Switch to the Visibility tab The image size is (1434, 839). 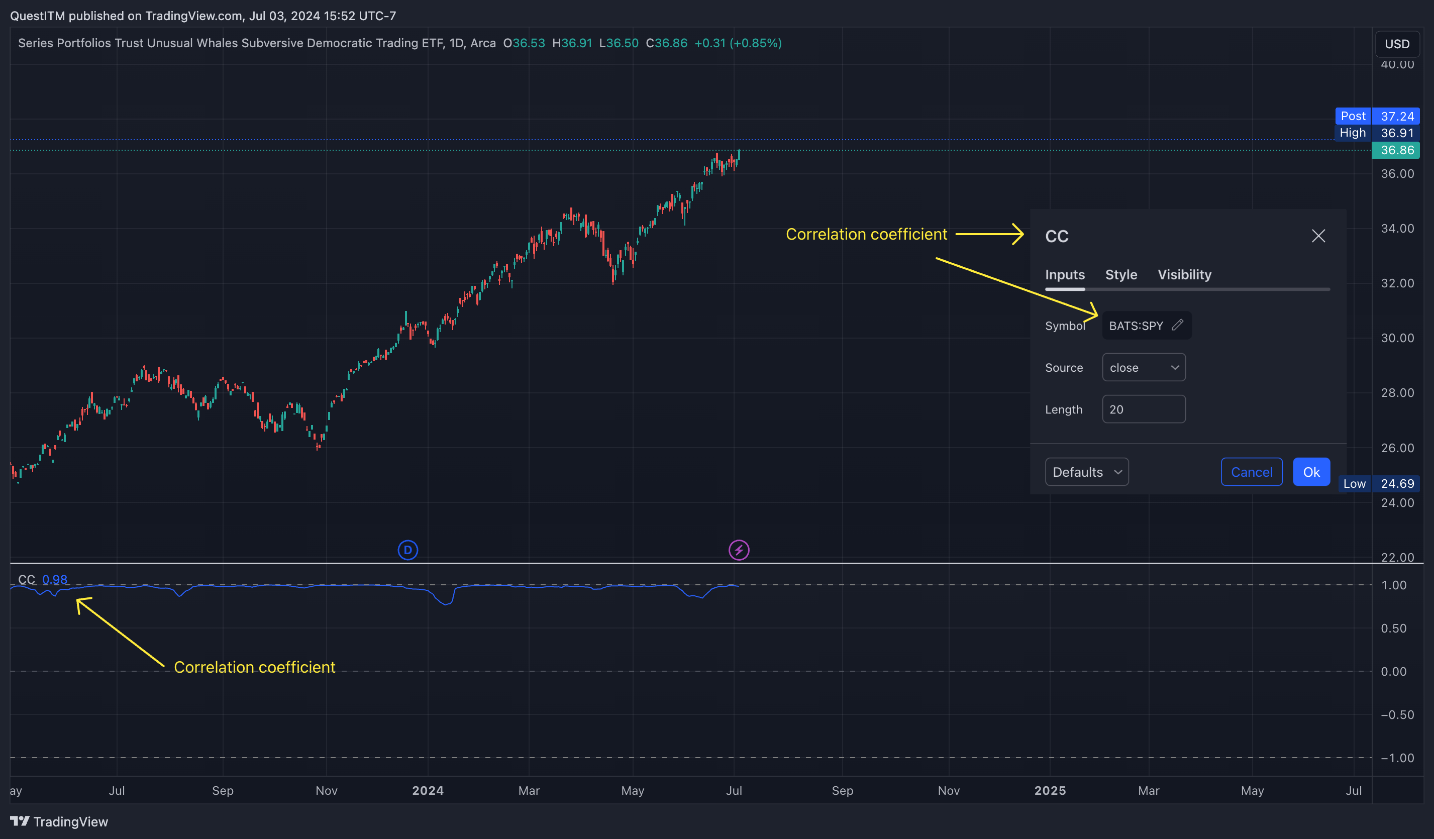[1184, 275]
